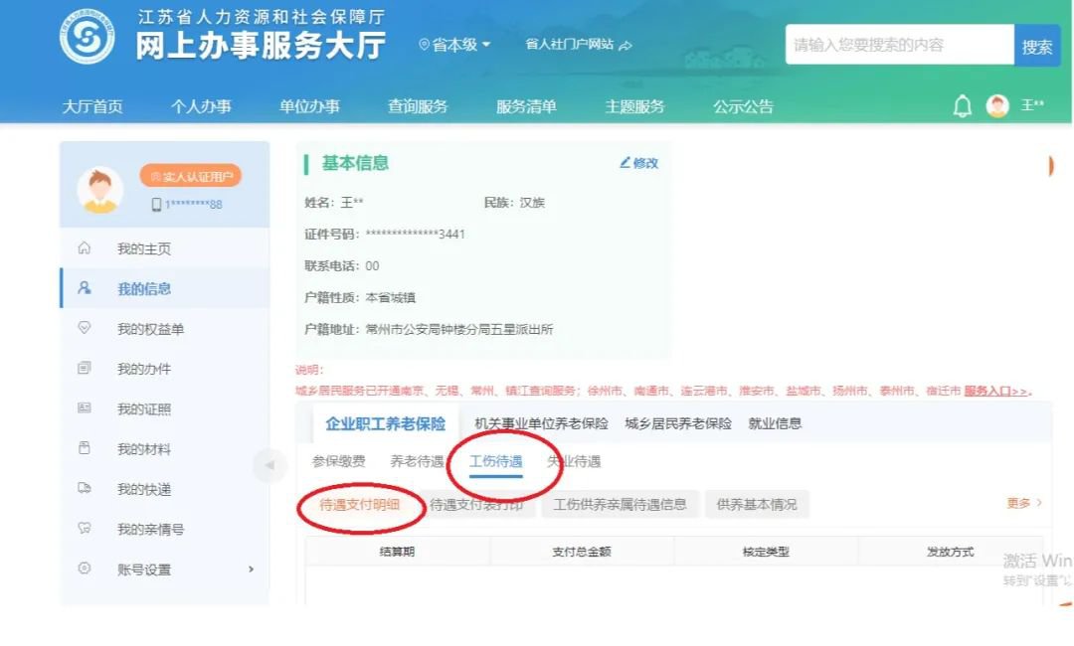
Task: Open the user avatar in header
Action: [x=996, y=106]
